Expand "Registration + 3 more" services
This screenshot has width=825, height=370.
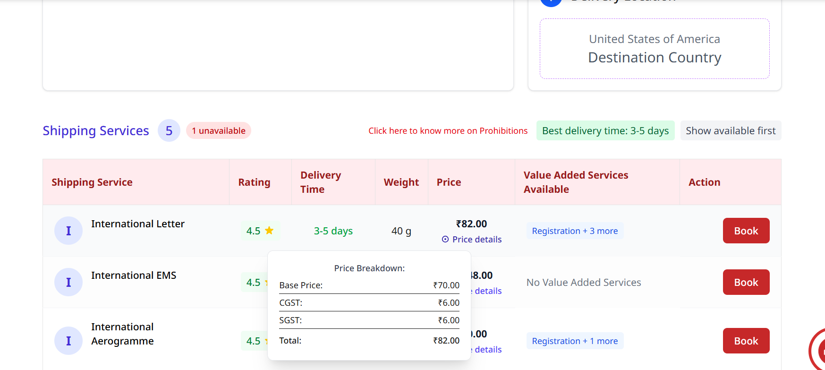(575, 231)
